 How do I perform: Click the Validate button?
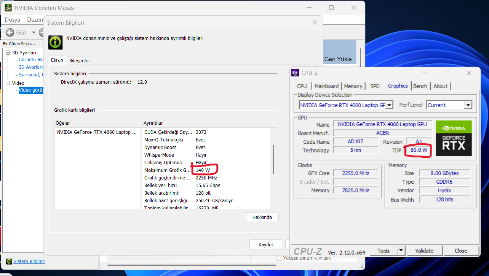[424, 251]
